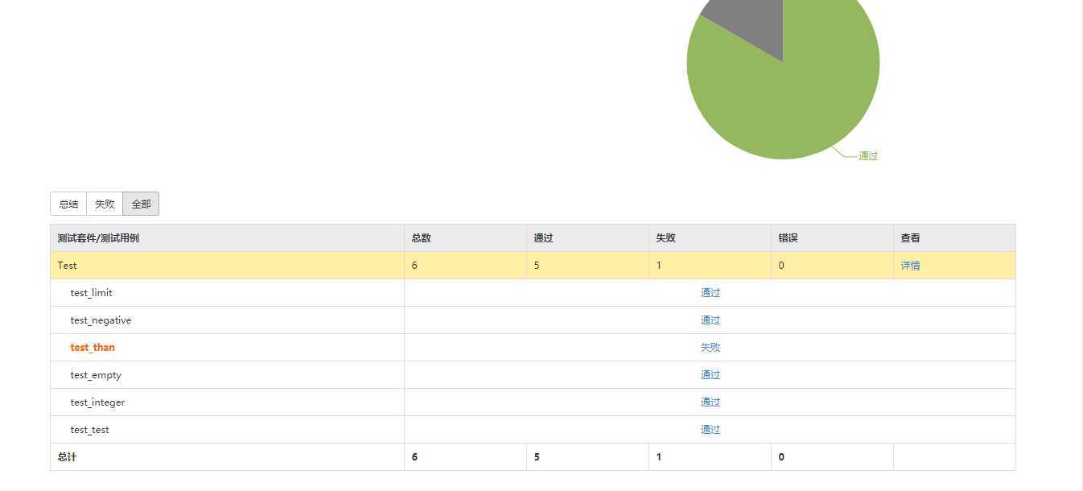Click the total 失败 count 1 in 总计 row
The height and width of the screenshot is (491, 1083).
coord(659,457)
